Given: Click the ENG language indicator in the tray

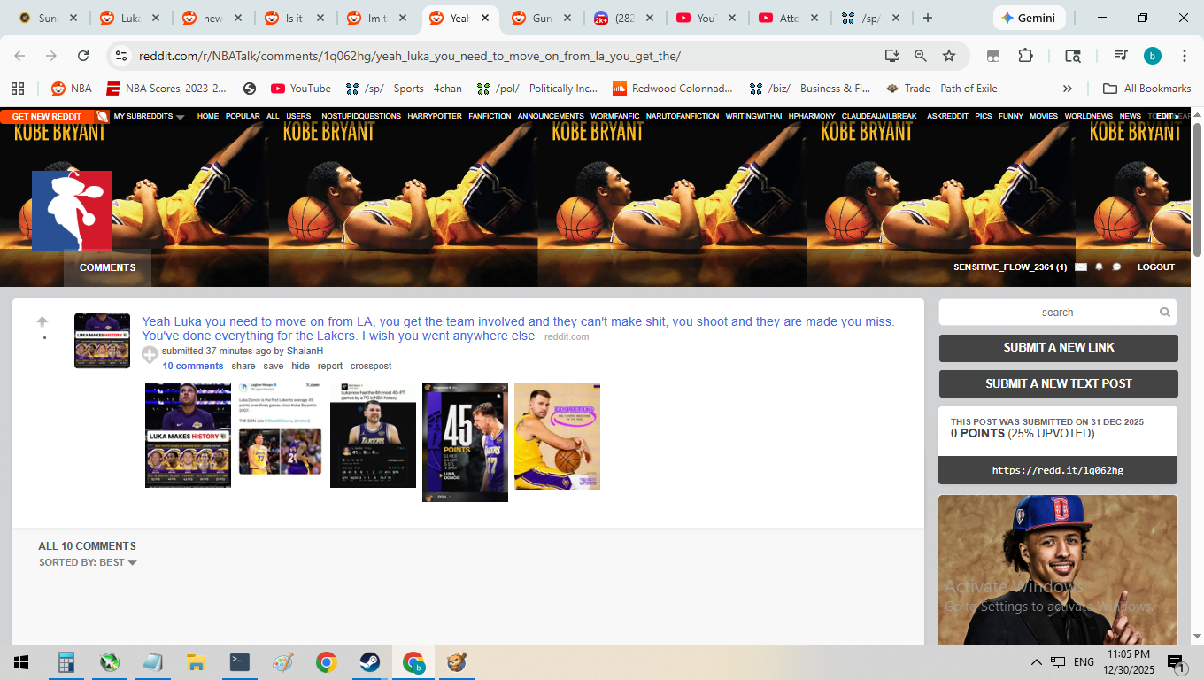Looking at the screenshot, I should pos(1084,662).
